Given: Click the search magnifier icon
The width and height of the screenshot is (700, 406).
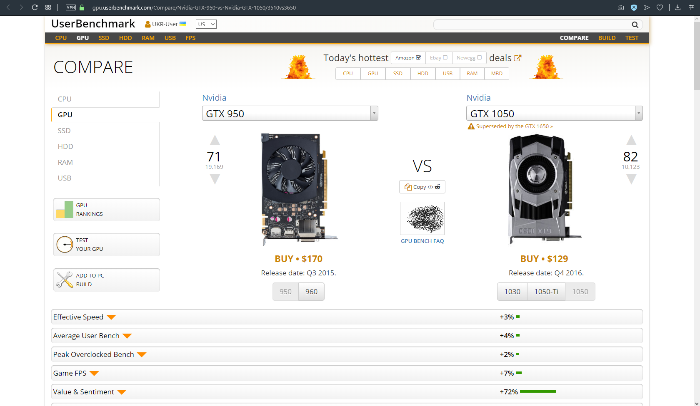Looking at the screenshot, I should coord(635,25).
